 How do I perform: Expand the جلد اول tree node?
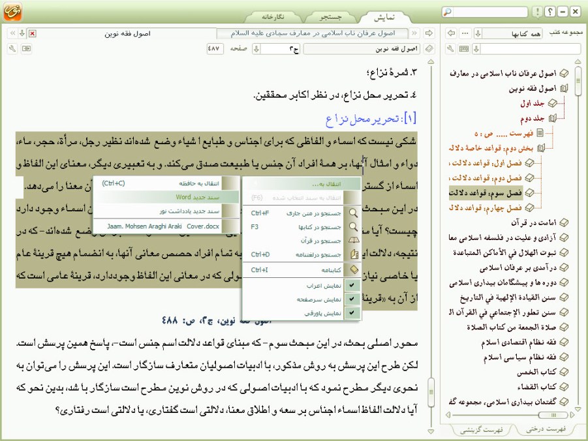click(552, 103)
